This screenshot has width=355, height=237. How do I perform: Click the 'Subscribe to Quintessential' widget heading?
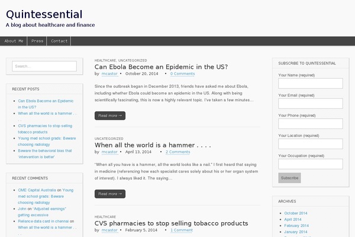pos(307,63)
